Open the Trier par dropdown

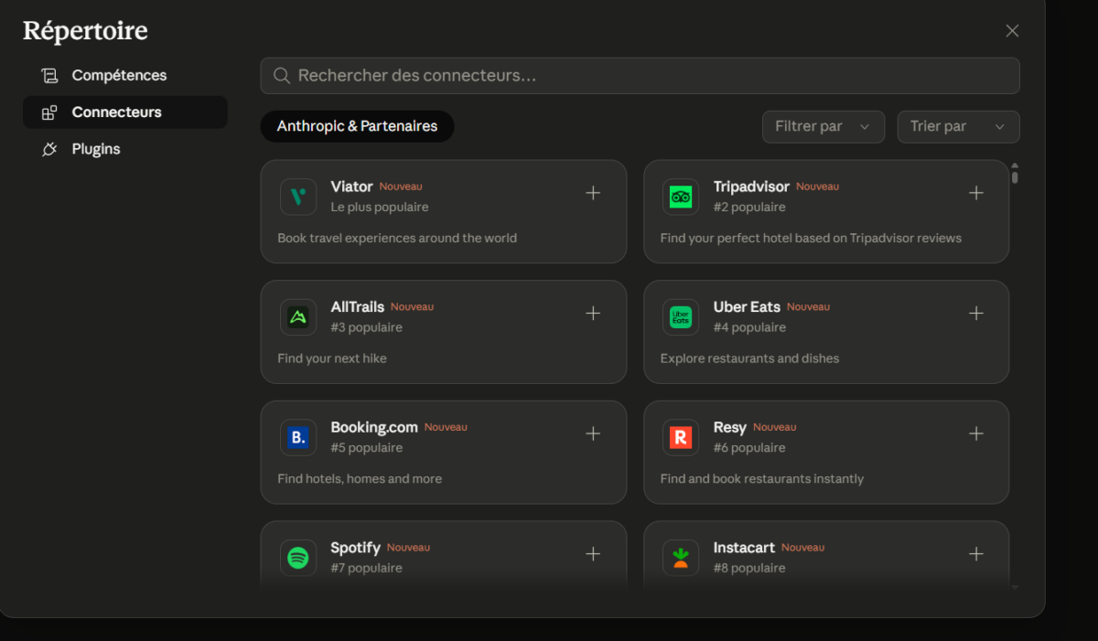(958, 126)
